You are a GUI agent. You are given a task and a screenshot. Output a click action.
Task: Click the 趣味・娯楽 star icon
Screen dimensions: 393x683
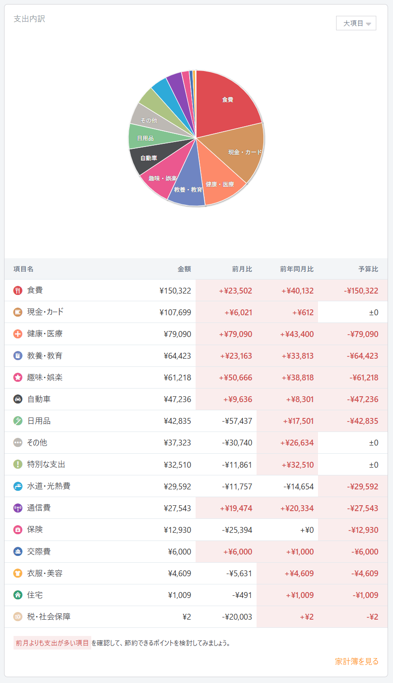click(x=18, y=377)
